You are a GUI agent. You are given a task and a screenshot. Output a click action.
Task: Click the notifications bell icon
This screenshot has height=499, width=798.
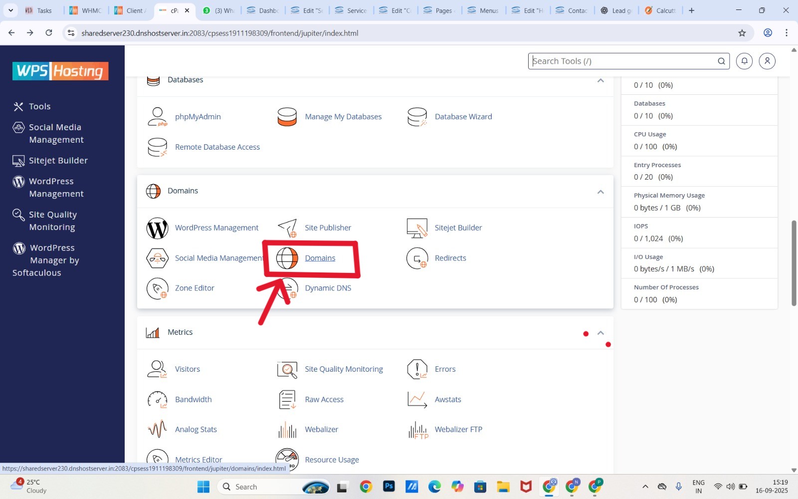click(x=744, y=61)
